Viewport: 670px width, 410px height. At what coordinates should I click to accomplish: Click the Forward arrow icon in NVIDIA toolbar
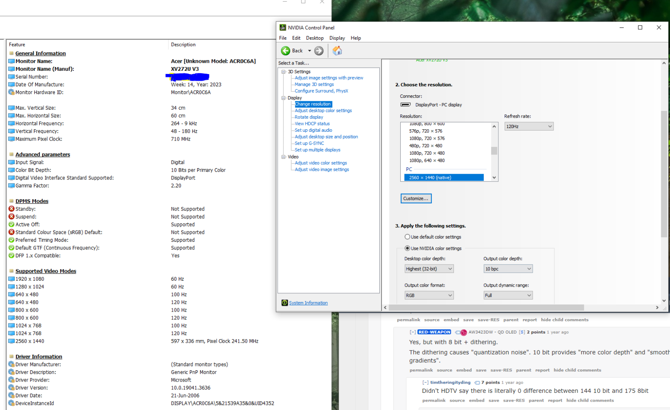(x=319, y=51)
